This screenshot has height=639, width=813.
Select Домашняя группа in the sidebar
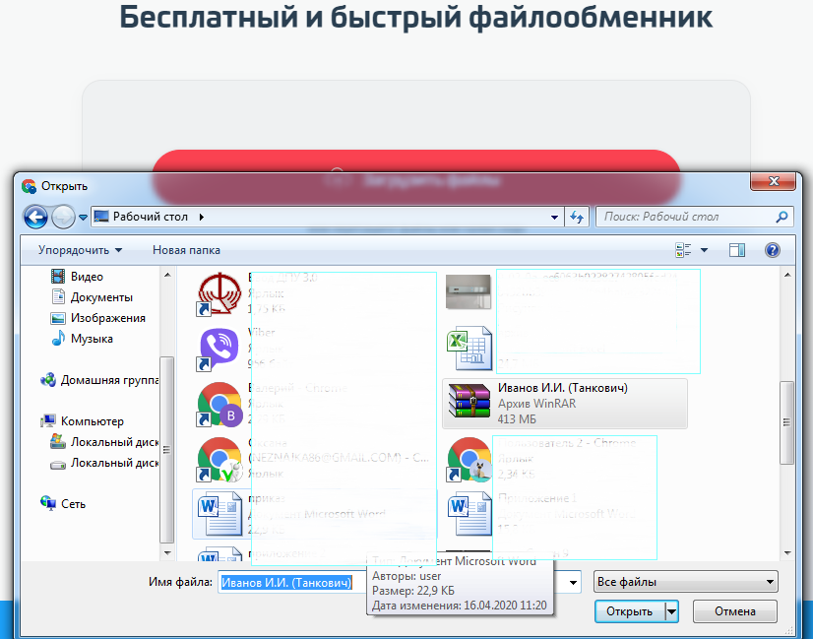[x=109, y=380]
